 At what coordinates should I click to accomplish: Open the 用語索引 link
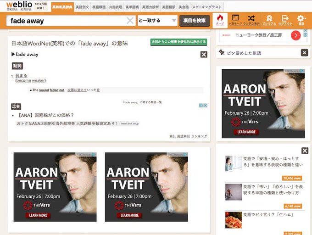(x=184, y=136)
